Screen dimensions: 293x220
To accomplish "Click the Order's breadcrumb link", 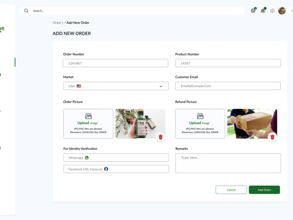I will click(x=57, y=23).
